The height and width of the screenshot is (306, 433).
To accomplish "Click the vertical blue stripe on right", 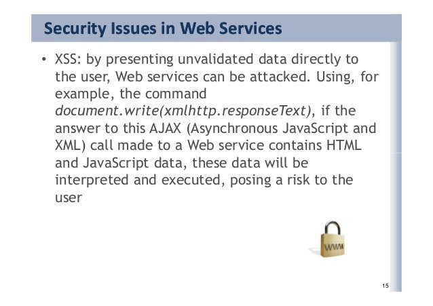I will tap(396, 166).
